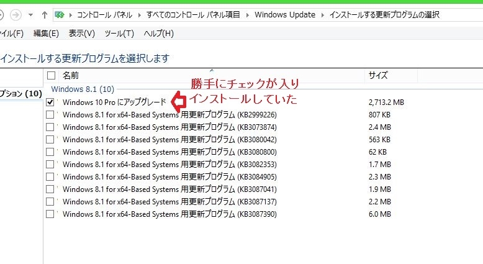Image resolution: width=483 pixels, height=264 pixels.
Task: Sort the list by サイズ column
Action: [378, 75]
